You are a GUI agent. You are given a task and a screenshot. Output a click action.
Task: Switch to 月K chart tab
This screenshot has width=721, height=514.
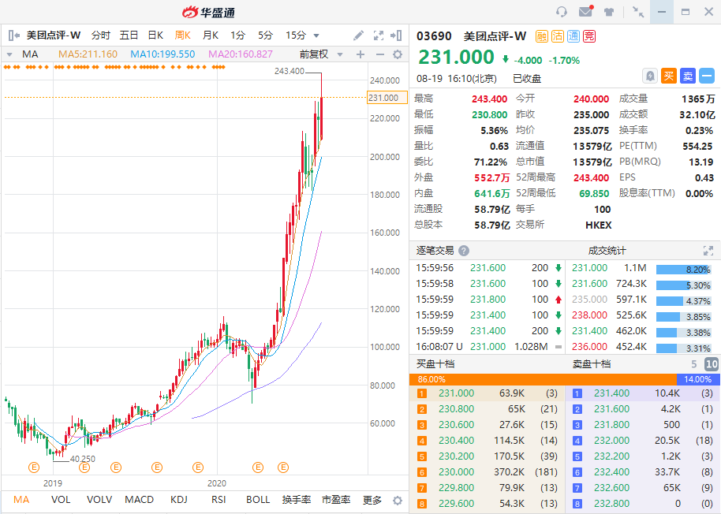pos(210,35)
